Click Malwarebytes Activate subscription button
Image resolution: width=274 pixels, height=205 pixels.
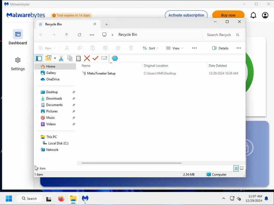(x=186, y=15)
